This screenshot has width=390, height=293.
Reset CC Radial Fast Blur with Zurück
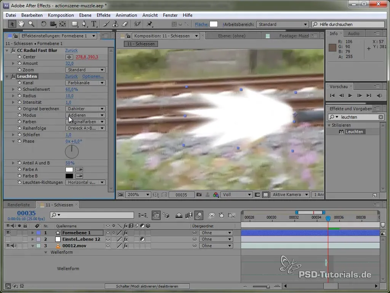[71, 50]
